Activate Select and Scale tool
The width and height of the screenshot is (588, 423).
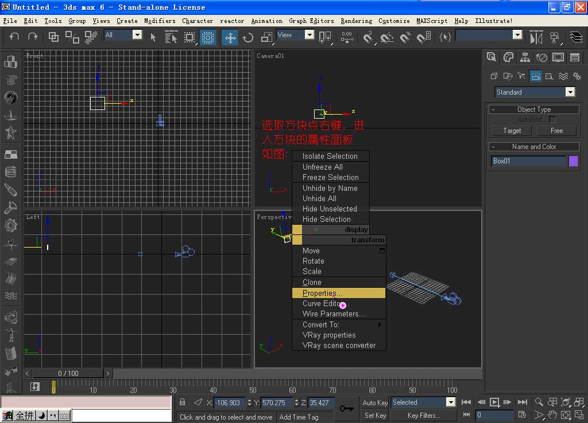point(266,37)
